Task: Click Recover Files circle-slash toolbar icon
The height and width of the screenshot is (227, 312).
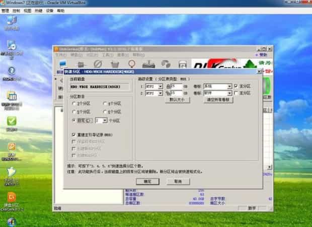Action: pyautogui.click(x=98, y=64)
